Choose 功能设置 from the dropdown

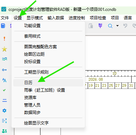tap(48, 26)
